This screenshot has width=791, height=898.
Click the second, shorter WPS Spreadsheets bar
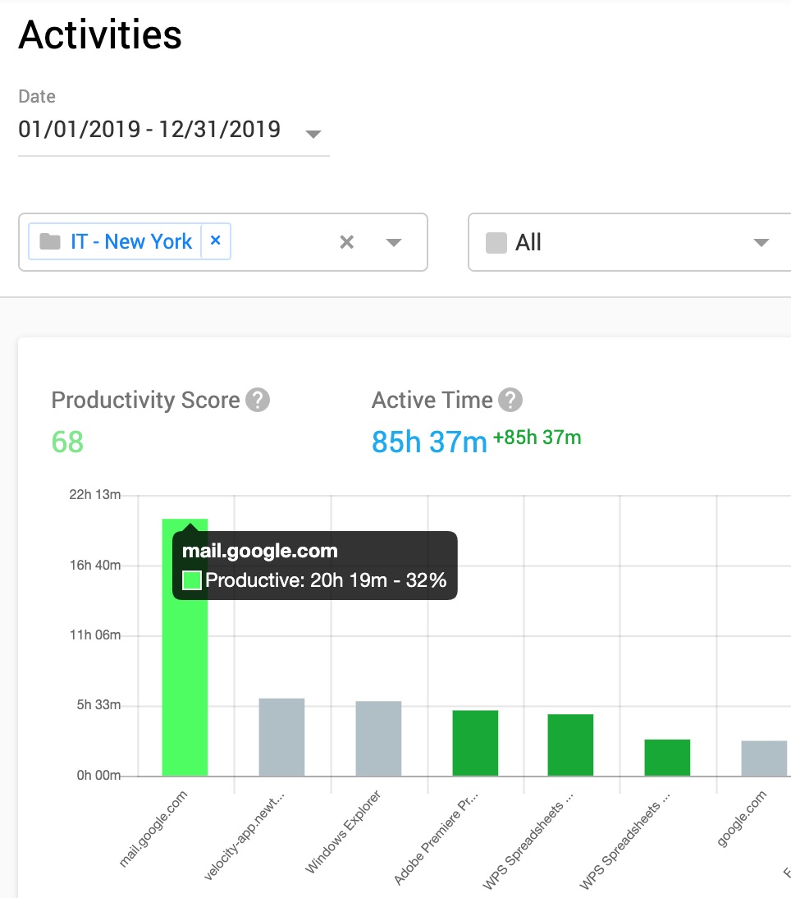coord(667,758)
